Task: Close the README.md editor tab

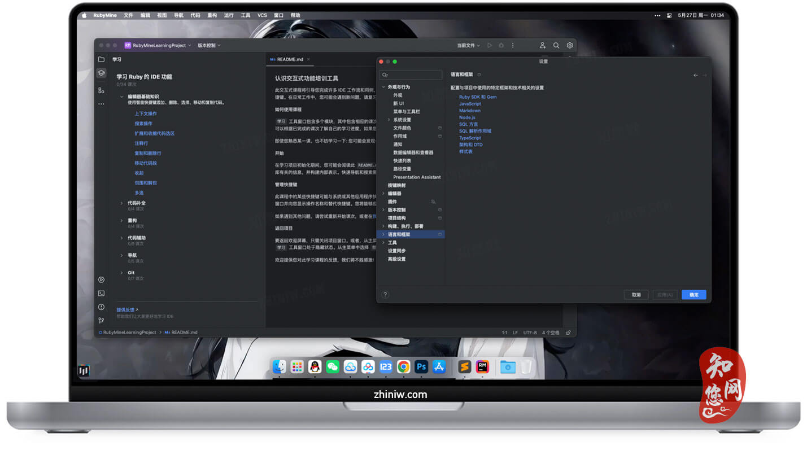Action: click(x=308, y=59)
